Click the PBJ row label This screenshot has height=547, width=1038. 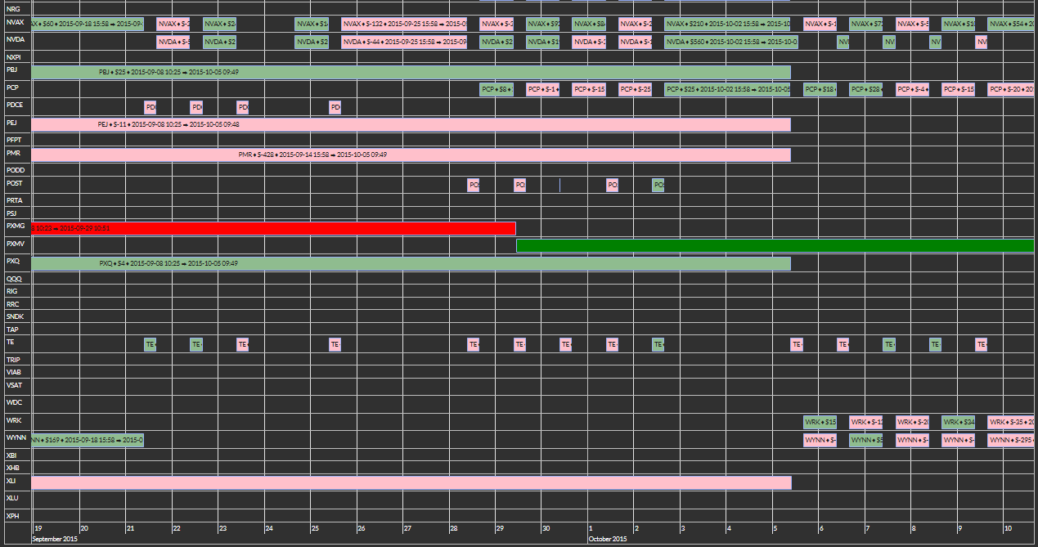pos(12,69)
